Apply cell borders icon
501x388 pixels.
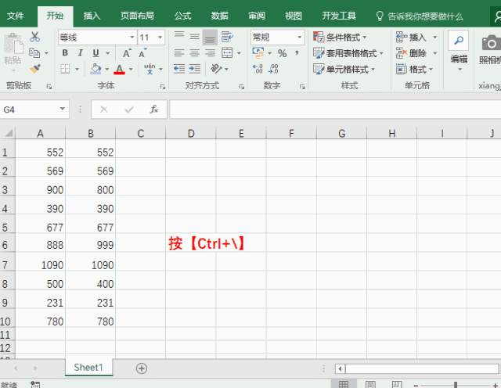pos(65,69)
